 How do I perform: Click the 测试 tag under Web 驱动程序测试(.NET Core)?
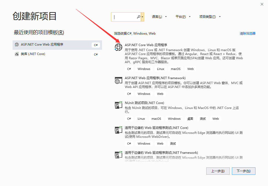point(173,144)
